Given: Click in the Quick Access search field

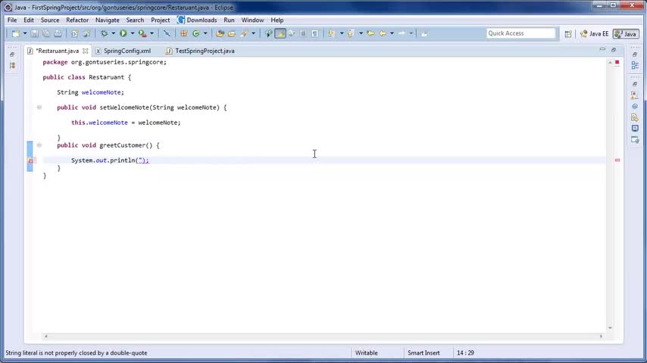Looking at the screenshot, I should tap(520, 33).
